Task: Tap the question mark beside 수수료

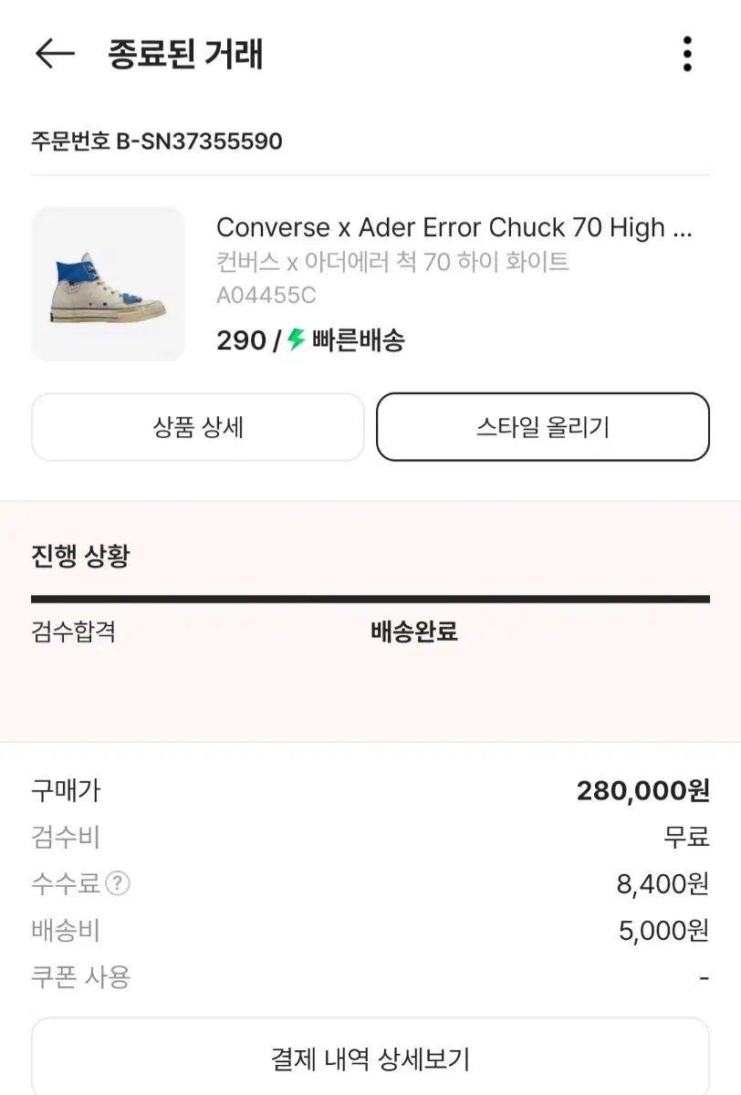Action: (118, 883)
